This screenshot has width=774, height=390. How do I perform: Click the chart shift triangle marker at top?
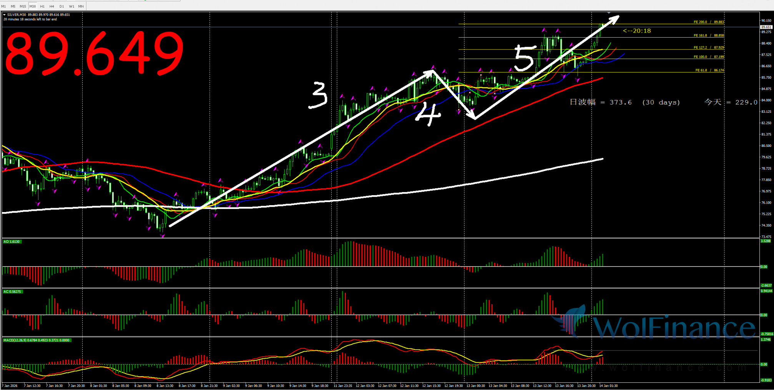609,13
